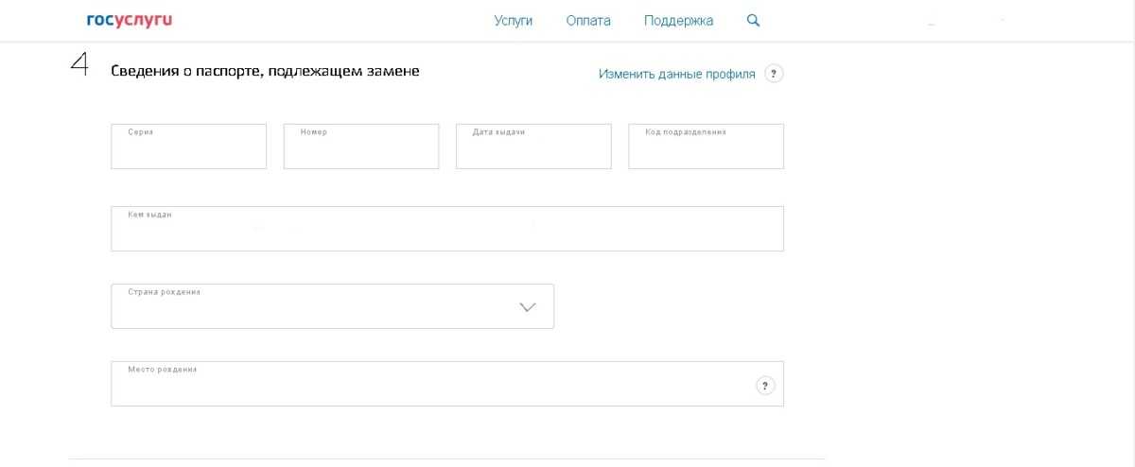Focus the Код подразделения input
The height and width of the screenshot is (467, 1135).
tap(706, 151)
